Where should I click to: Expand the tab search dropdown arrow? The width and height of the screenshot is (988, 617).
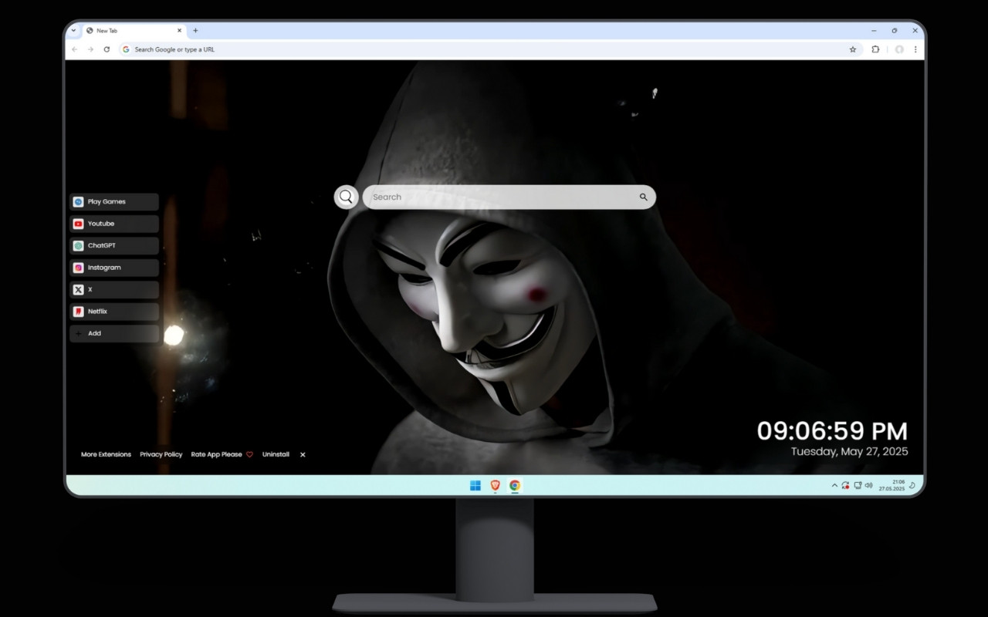coord(74,31)
